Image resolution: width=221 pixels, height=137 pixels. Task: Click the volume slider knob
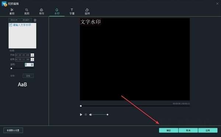pyautogui.click(x=108, y=115)
